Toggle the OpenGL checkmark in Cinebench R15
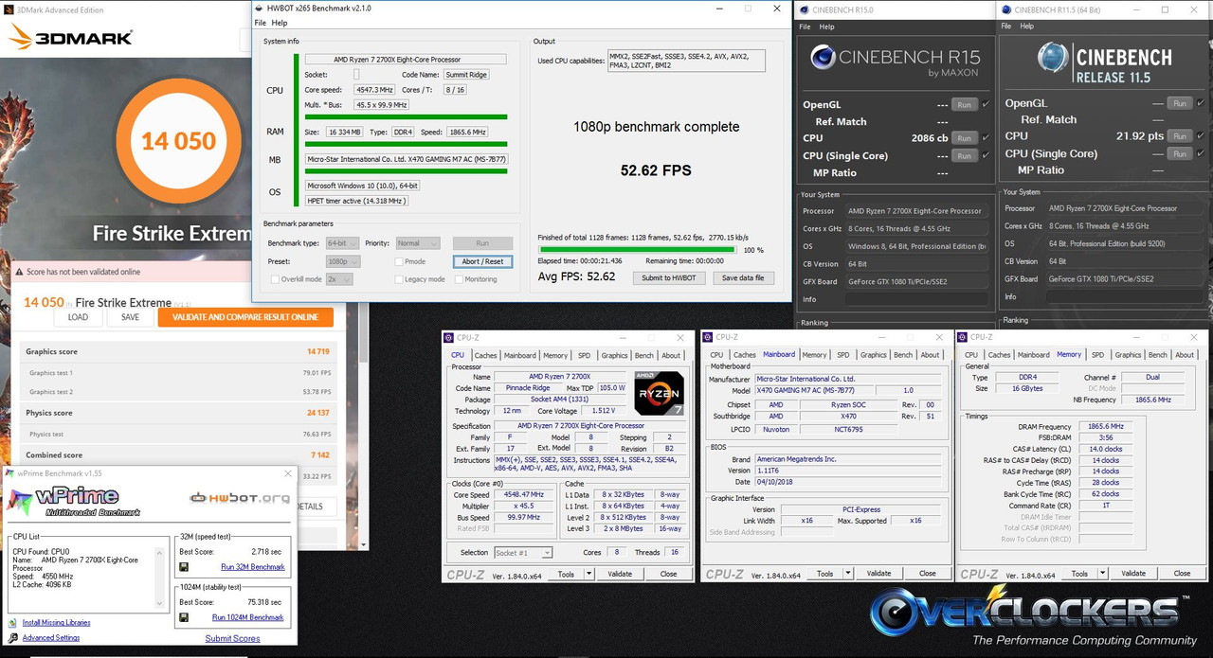This screenshot has height=658, width=1213. (x=986, y=105)
